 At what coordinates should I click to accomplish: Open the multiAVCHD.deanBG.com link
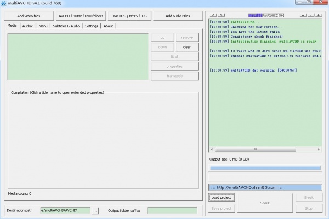[x=265, y=187]
